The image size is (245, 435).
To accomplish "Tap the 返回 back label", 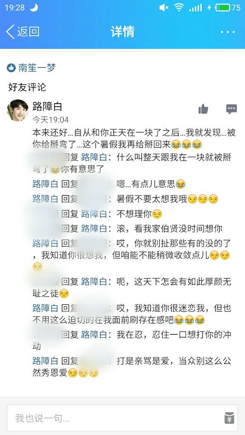I will point(28,31).
